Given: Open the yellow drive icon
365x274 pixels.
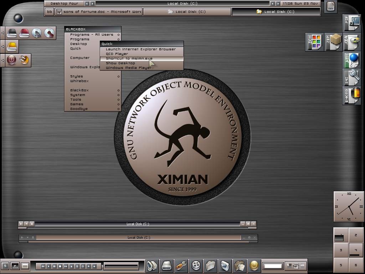Looking at the screenshot, I should click(x=12, y=47).
